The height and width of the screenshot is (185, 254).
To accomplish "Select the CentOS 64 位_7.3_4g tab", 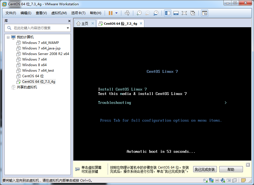I will [x=120, y=24].
